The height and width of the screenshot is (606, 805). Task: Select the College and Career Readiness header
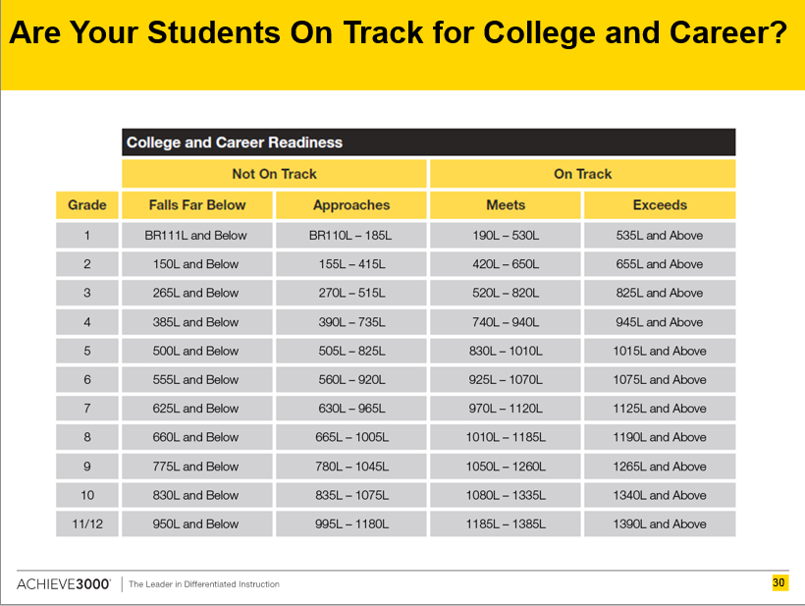(428, 142)
